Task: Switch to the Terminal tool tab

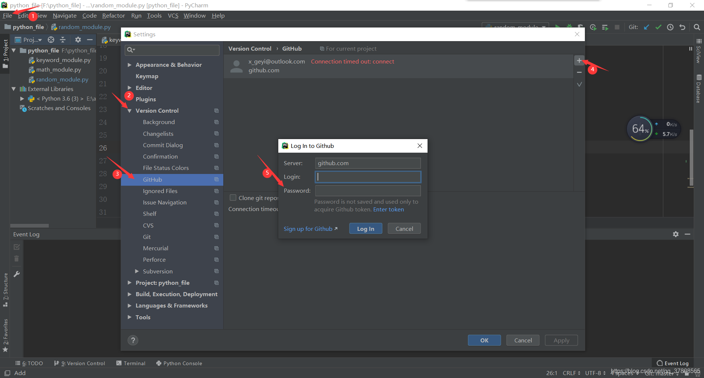Action: [131, 363]
